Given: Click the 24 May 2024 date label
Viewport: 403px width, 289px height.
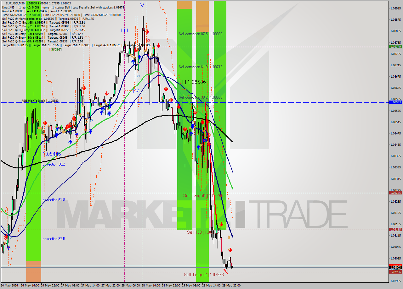Looking at the screenshot, I should [9, 286].
